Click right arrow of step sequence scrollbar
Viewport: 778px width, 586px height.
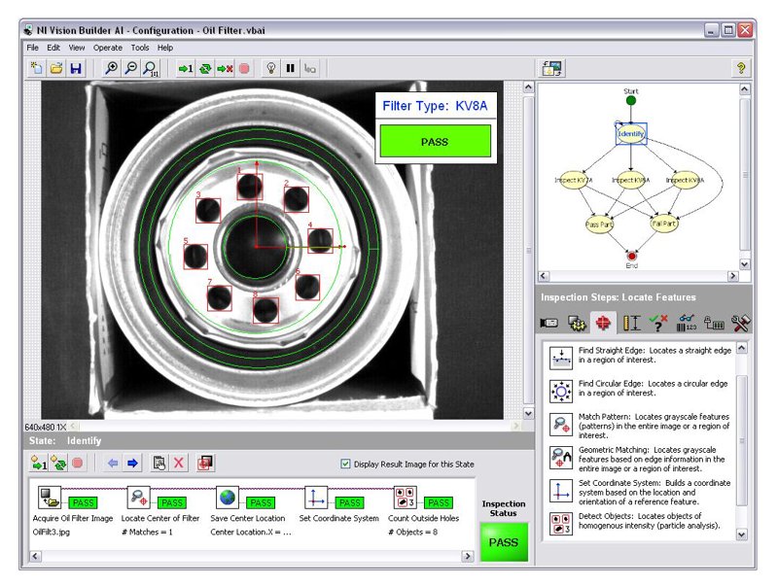pos(467,556)
